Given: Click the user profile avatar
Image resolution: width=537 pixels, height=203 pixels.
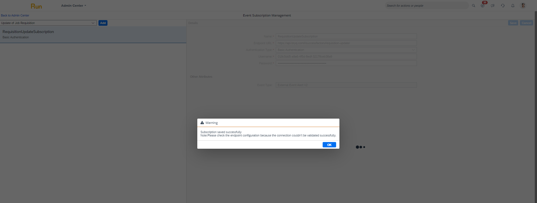Looking at the screenshot, I should [523, 6].
